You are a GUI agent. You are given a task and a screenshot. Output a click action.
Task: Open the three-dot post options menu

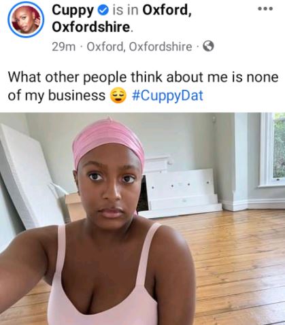(265, 9)
